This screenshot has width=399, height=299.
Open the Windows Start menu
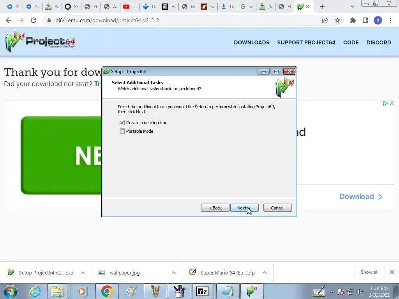(x=11, y=291)
